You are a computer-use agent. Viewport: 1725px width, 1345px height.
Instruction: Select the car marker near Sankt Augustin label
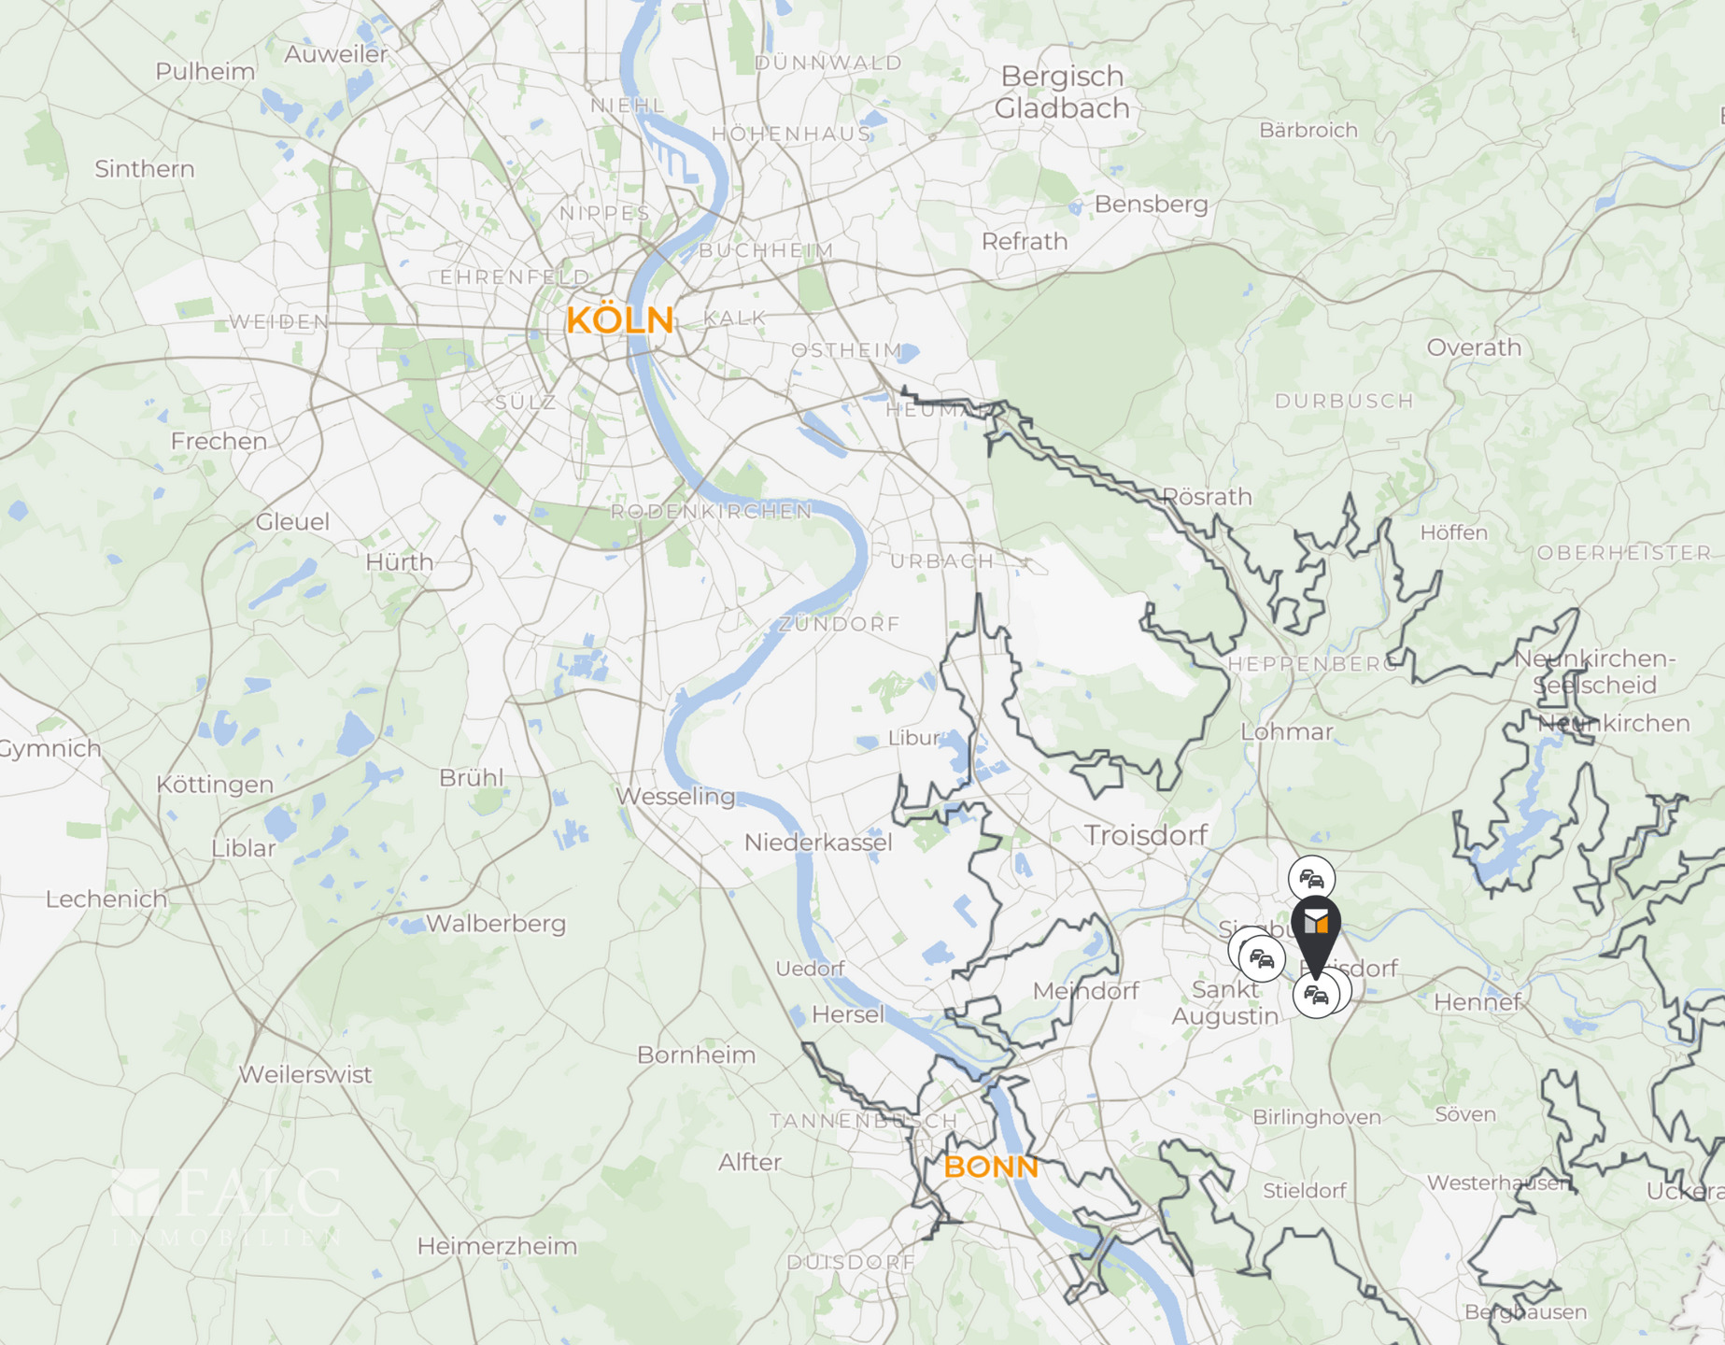(1262, 959)
